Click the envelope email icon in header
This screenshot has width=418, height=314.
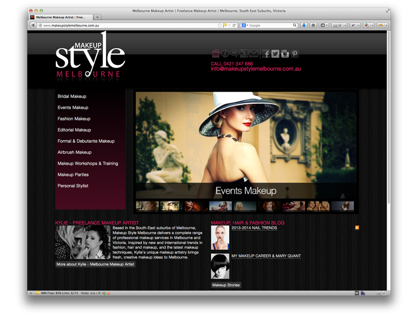pyautogui.click(x=253, y=54)
